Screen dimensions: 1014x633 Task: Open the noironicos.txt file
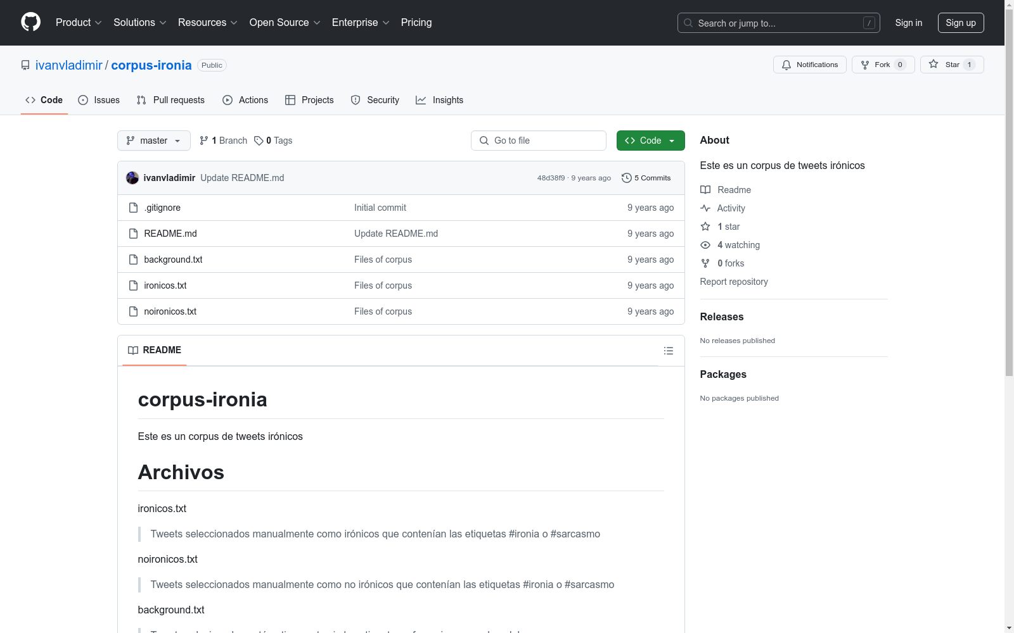170,311
